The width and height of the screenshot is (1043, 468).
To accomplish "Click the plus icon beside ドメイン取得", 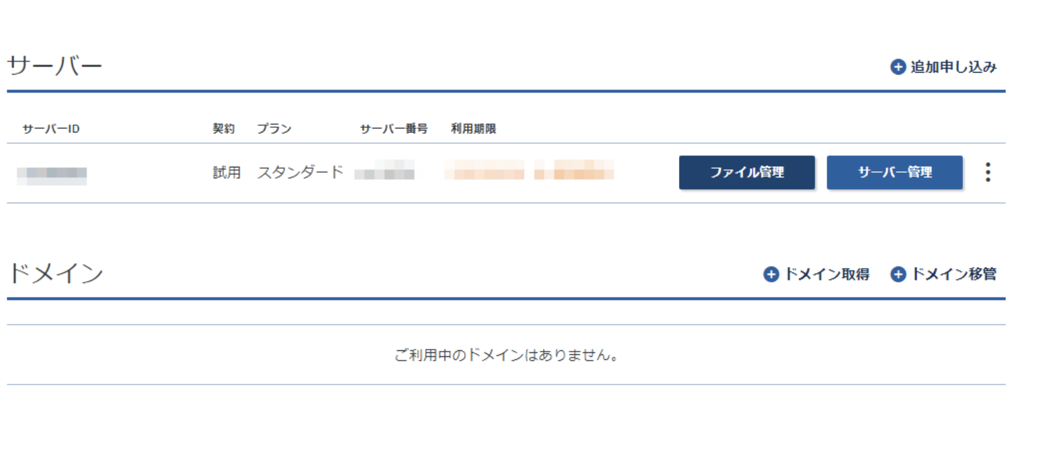I will [x=770, y=274].
